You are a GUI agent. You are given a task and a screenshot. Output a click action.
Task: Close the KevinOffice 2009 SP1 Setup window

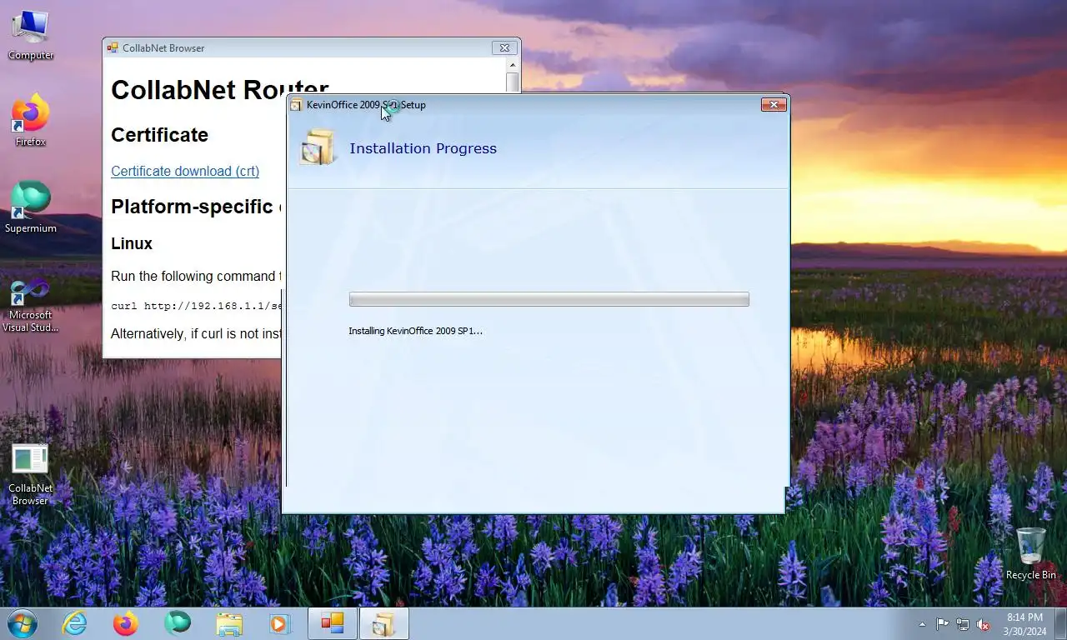click(x=774, y=105)
